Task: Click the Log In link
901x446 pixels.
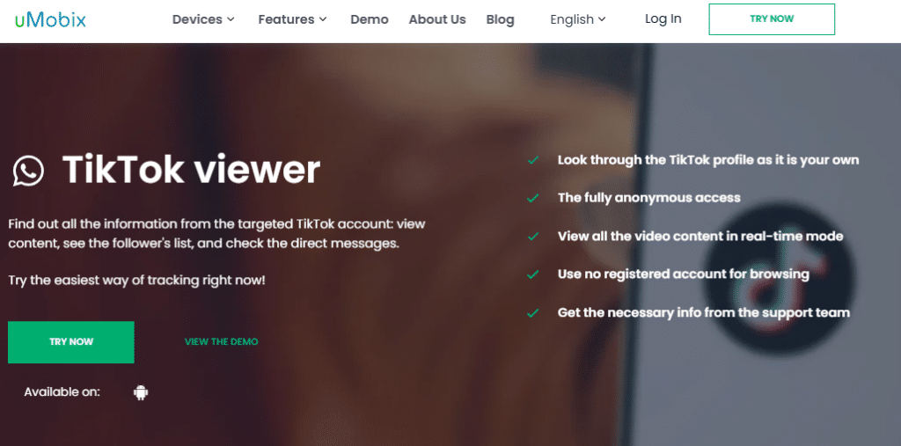Action: 663,18
